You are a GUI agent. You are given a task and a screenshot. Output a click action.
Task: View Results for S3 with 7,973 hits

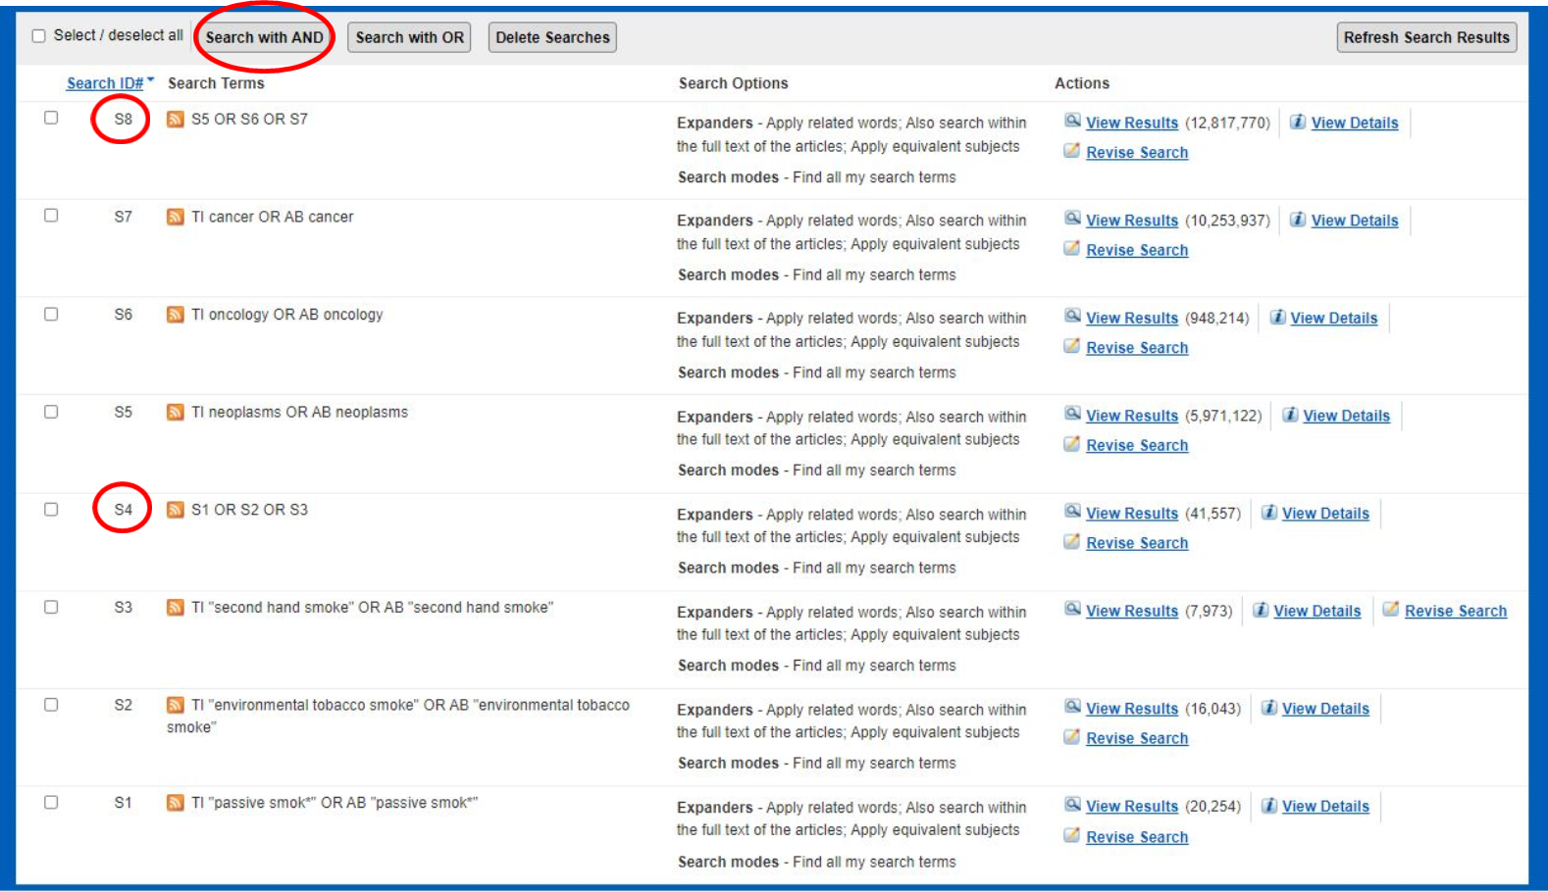(x=1132, y=611)
